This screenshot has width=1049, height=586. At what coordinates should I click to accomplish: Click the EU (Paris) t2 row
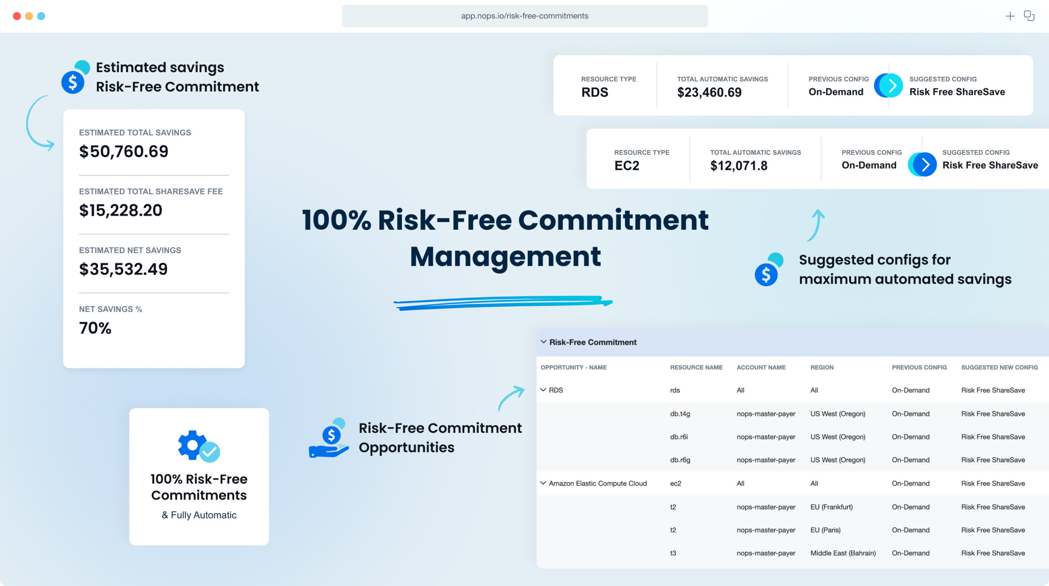pos(792,530)
